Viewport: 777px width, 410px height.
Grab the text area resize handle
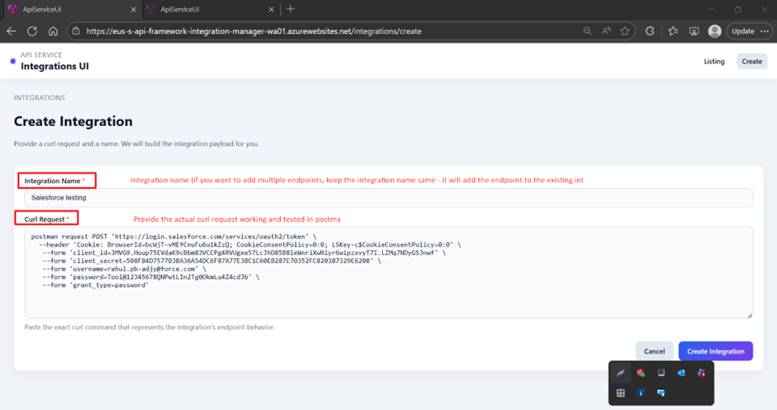pos(750,315)
